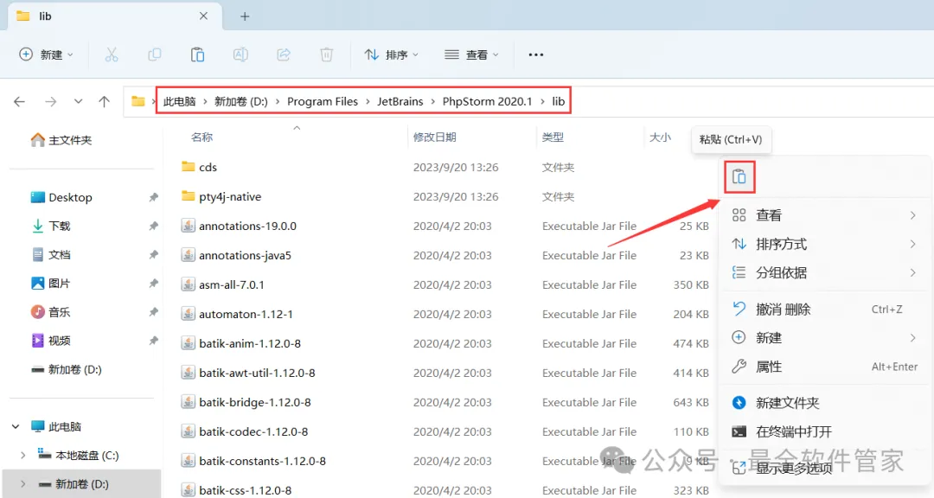Screen dimensions: 934x498
Task: Expand 新加卷 (D:) tree node arrow
Action: pos(23,483)
